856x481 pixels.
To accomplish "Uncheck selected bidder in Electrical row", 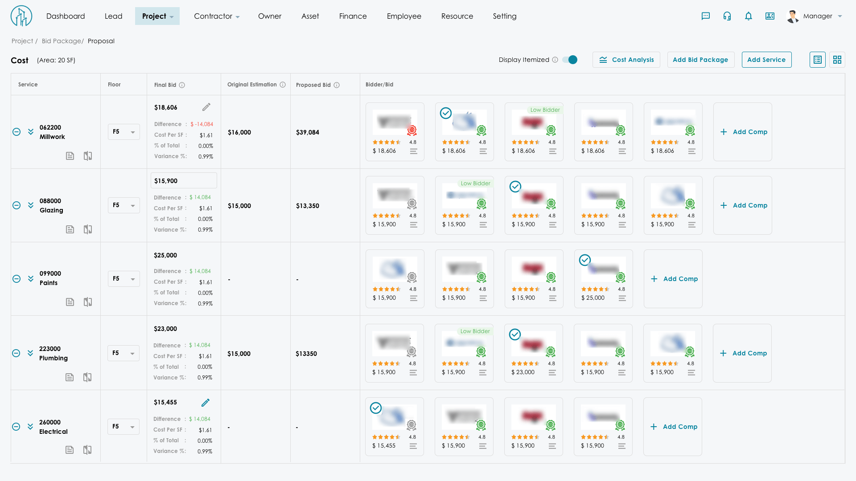I will 376,408.
